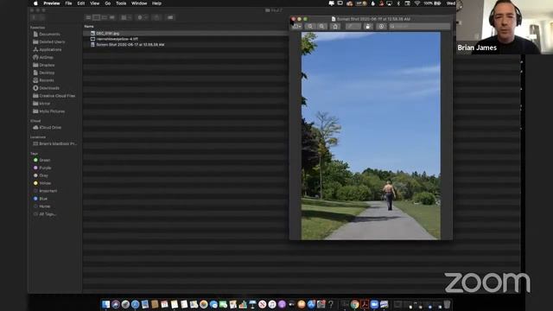
Task: Switch Finder to icon view
Action: 88,17
